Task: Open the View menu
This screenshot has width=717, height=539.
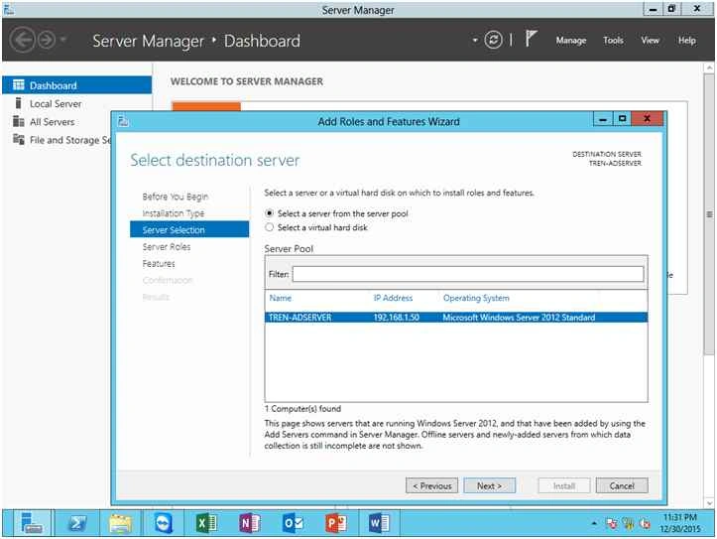Action: coord(650,41)
